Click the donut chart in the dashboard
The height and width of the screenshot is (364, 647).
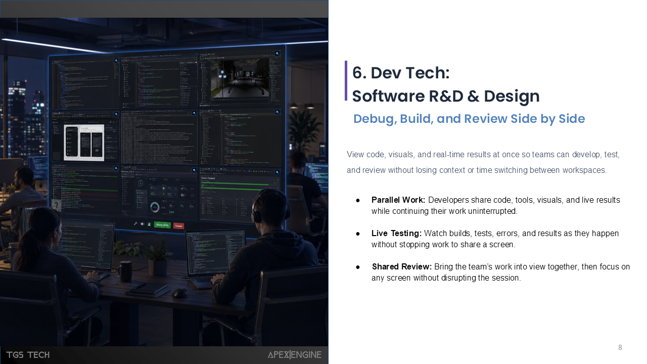click(x=155, y=207)
